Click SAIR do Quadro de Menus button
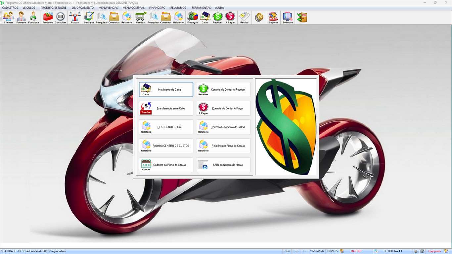Screen dimensions: 452x254 click(223, 165)
